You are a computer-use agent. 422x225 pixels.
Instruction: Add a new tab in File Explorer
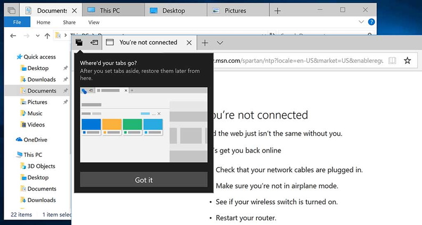pos(278,11)
